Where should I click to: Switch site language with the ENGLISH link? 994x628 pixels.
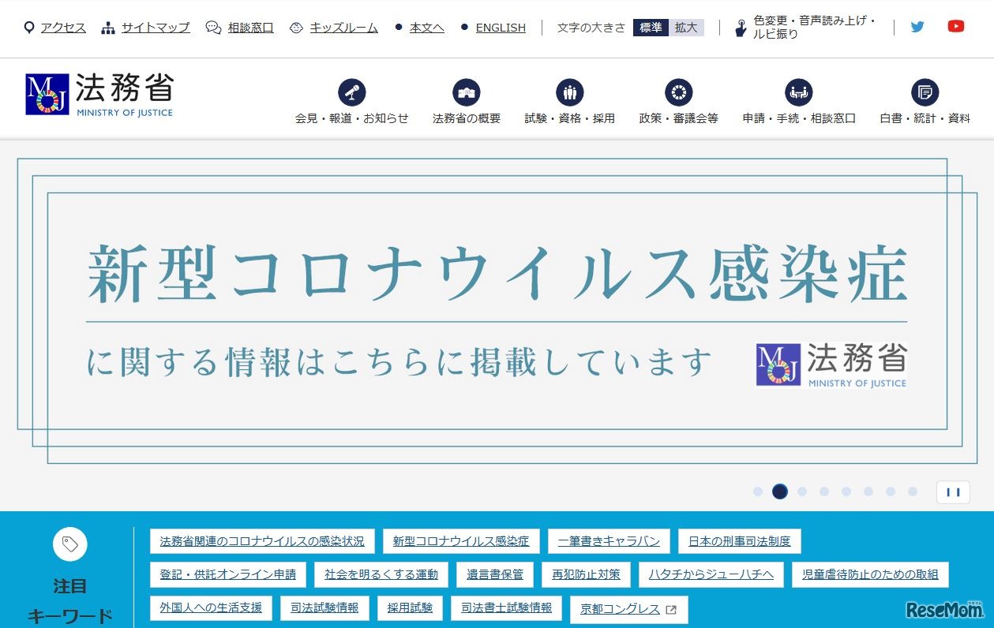[500, 27]
